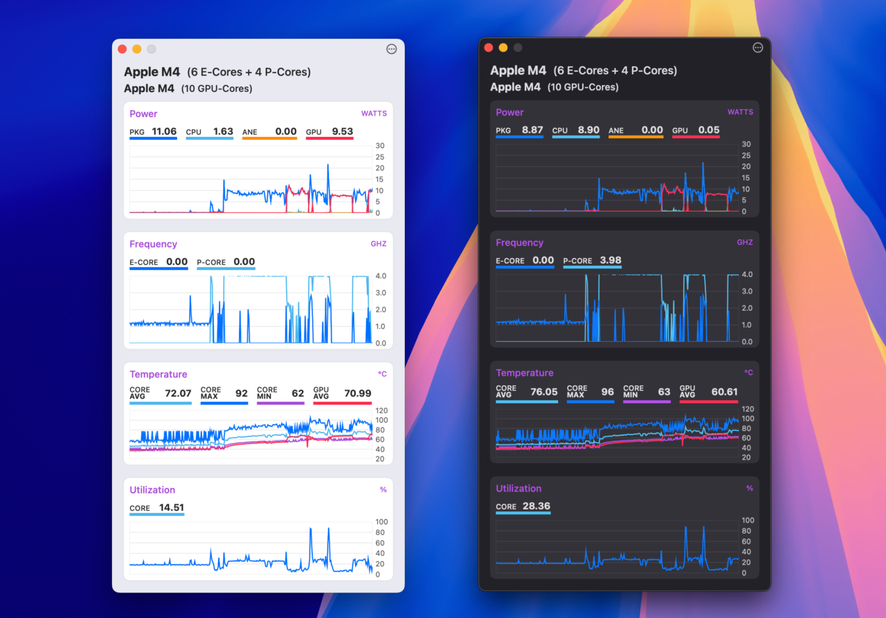This screenshot has height=618, width=886.
Task: Click the Temperature graph in light window
Action: [251, 435]
